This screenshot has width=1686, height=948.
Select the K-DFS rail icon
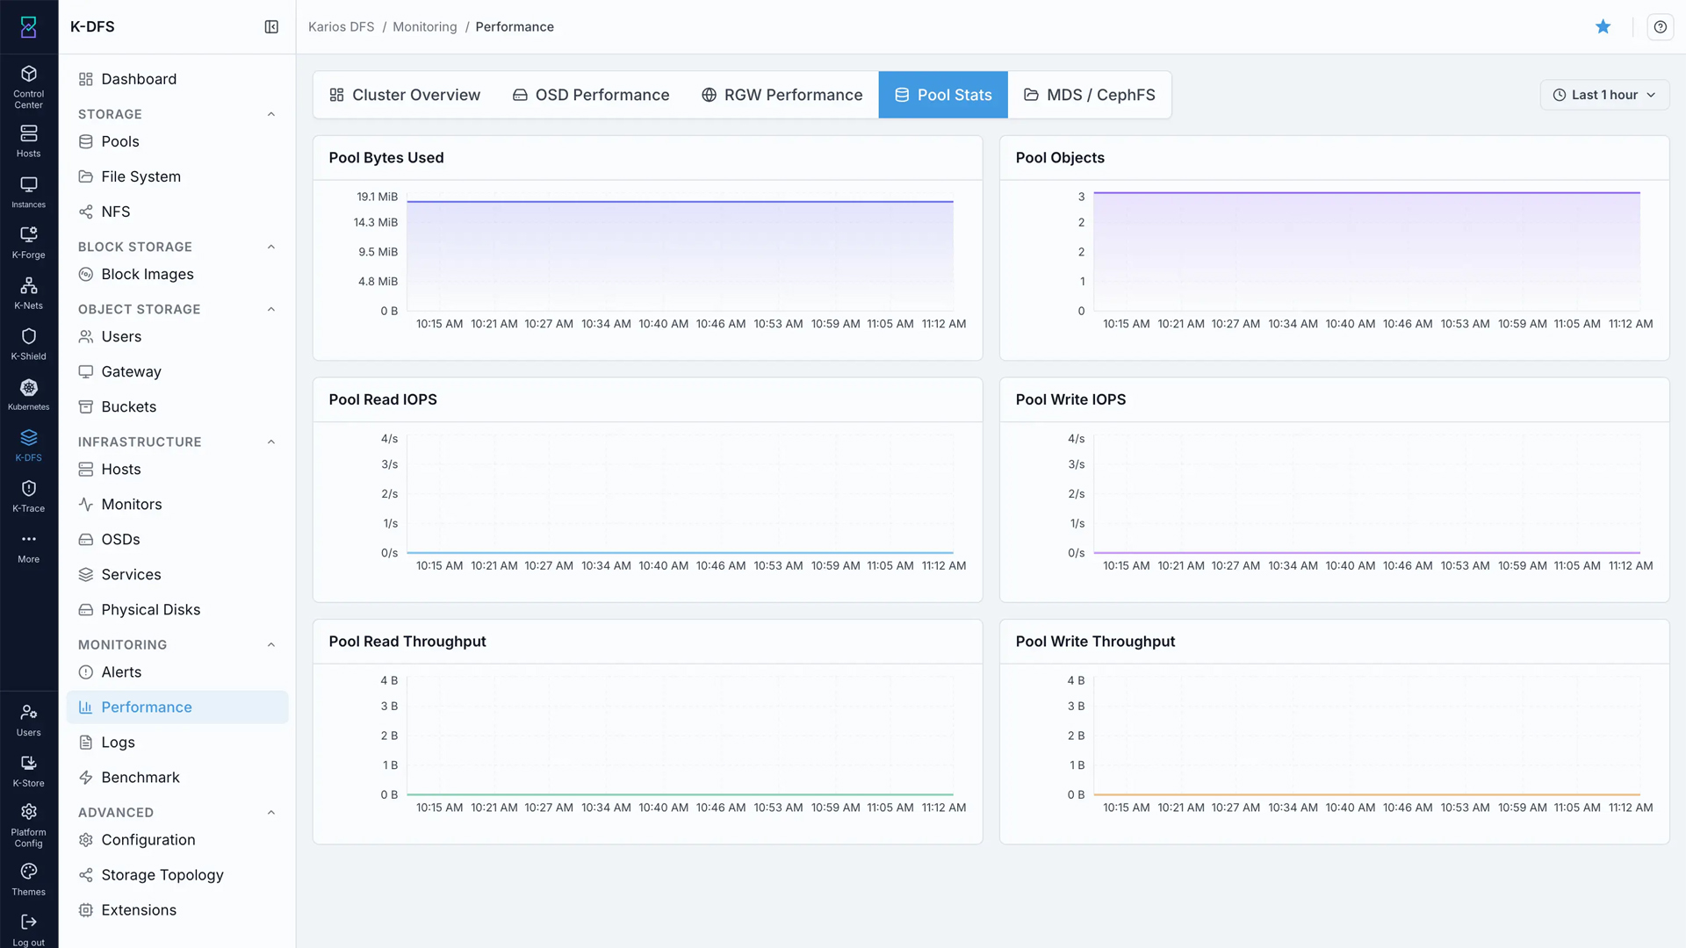pyautogui.click(x=28, y=445)
